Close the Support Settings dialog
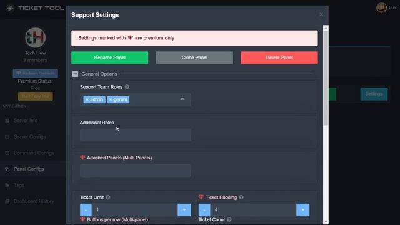Image resolution: width=400 pixels, height=225 pixels. coord(321,14)
